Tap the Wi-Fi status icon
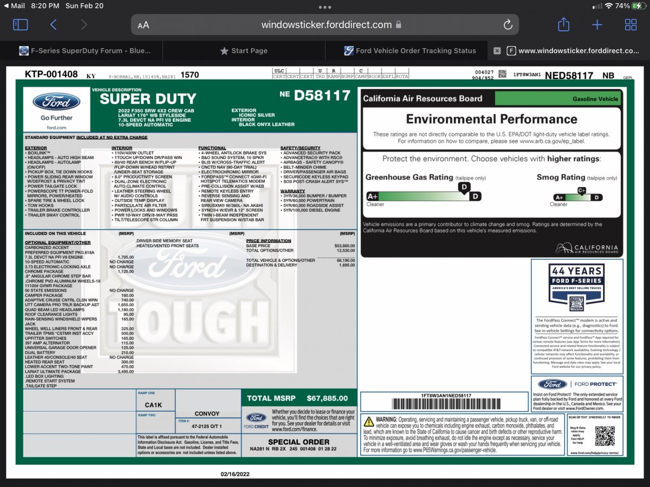The image size is (650, 487). (x=608, y=6)
